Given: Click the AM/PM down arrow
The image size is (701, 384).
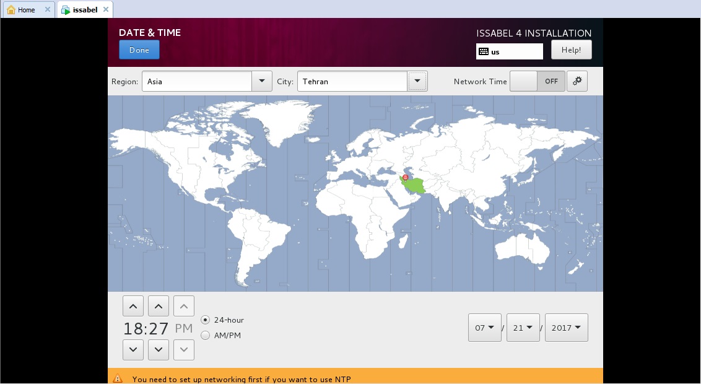Looking at the screenshot, I should tap(184, 349).
